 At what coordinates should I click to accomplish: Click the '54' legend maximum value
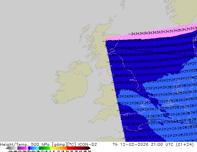89,151
